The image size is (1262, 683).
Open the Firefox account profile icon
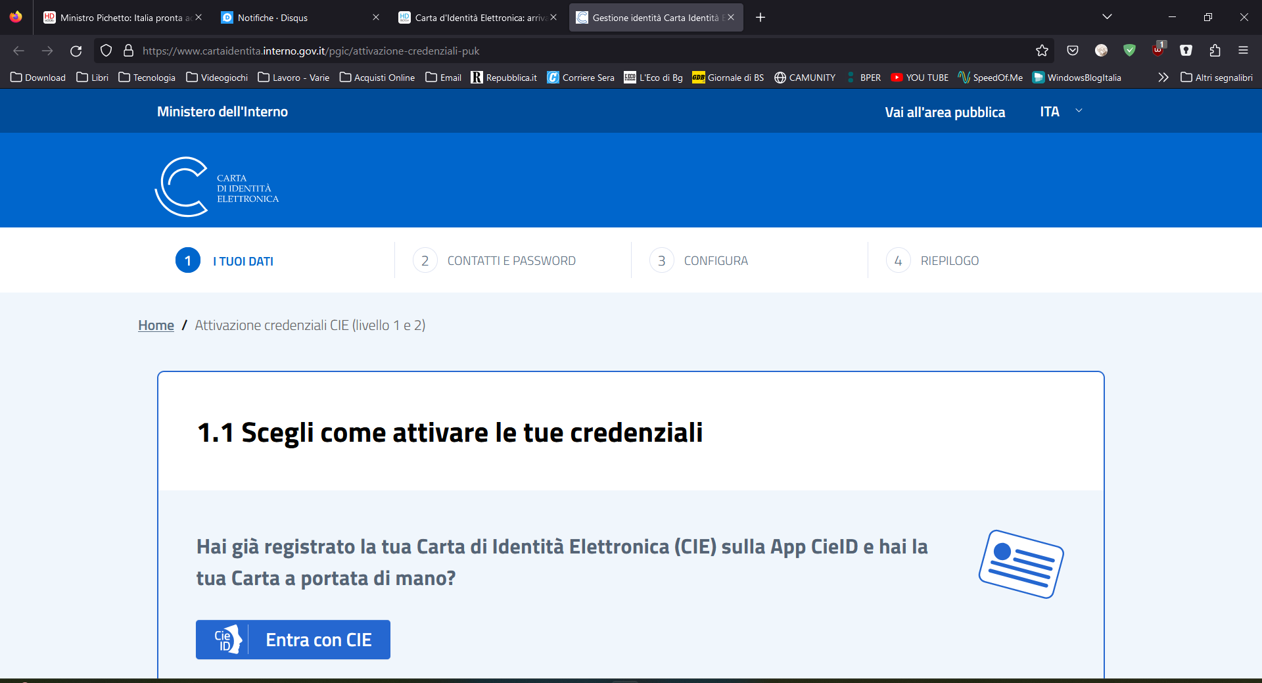[1101, 51]
